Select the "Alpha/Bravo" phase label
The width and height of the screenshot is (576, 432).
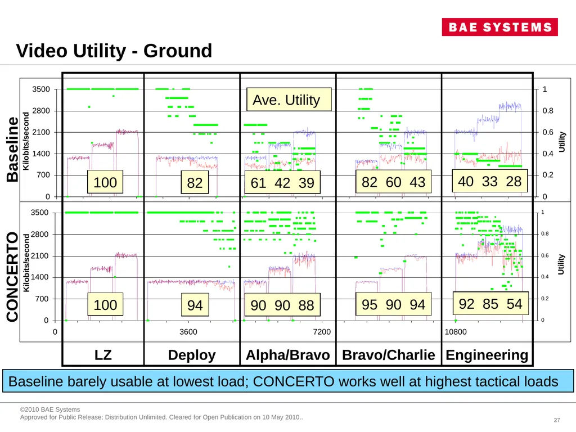(288, 355)
